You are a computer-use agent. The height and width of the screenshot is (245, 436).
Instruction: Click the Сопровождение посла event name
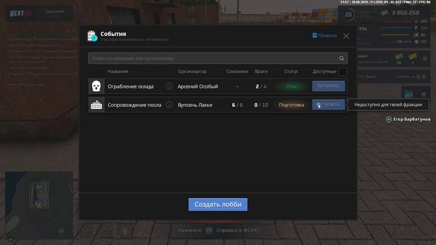click(x=135, y=105)
